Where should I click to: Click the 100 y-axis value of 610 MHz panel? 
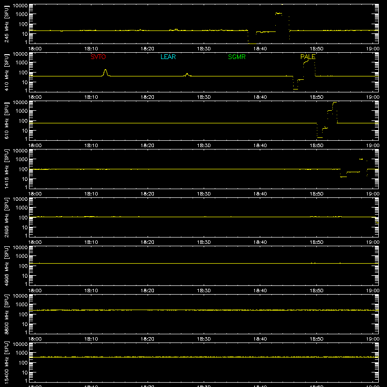click(x=23, y=121)
